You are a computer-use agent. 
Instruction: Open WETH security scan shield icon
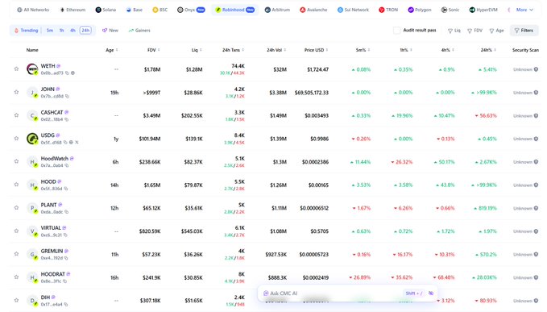point(537,69)
